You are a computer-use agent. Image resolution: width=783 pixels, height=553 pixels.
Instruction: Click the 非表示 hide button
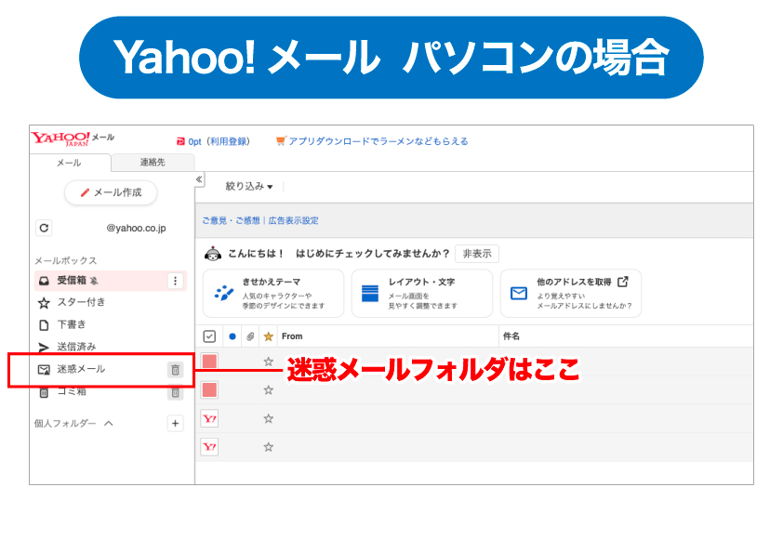[477, 254]
